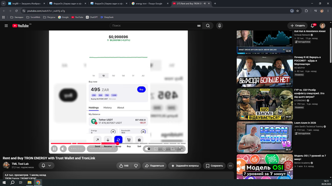Open ВЫХОДА БОЛЬШЕ НЕТ video thumbnail
332x186 pixels.
tap(265, 71)
